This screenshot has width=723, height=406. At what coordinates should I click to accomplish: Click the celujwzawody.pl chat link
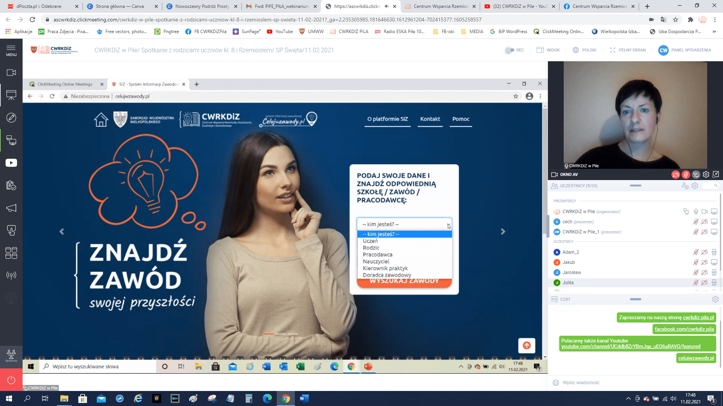pos(696,358)
